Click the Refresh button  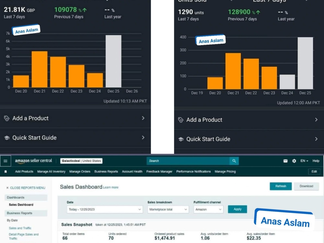281,186
